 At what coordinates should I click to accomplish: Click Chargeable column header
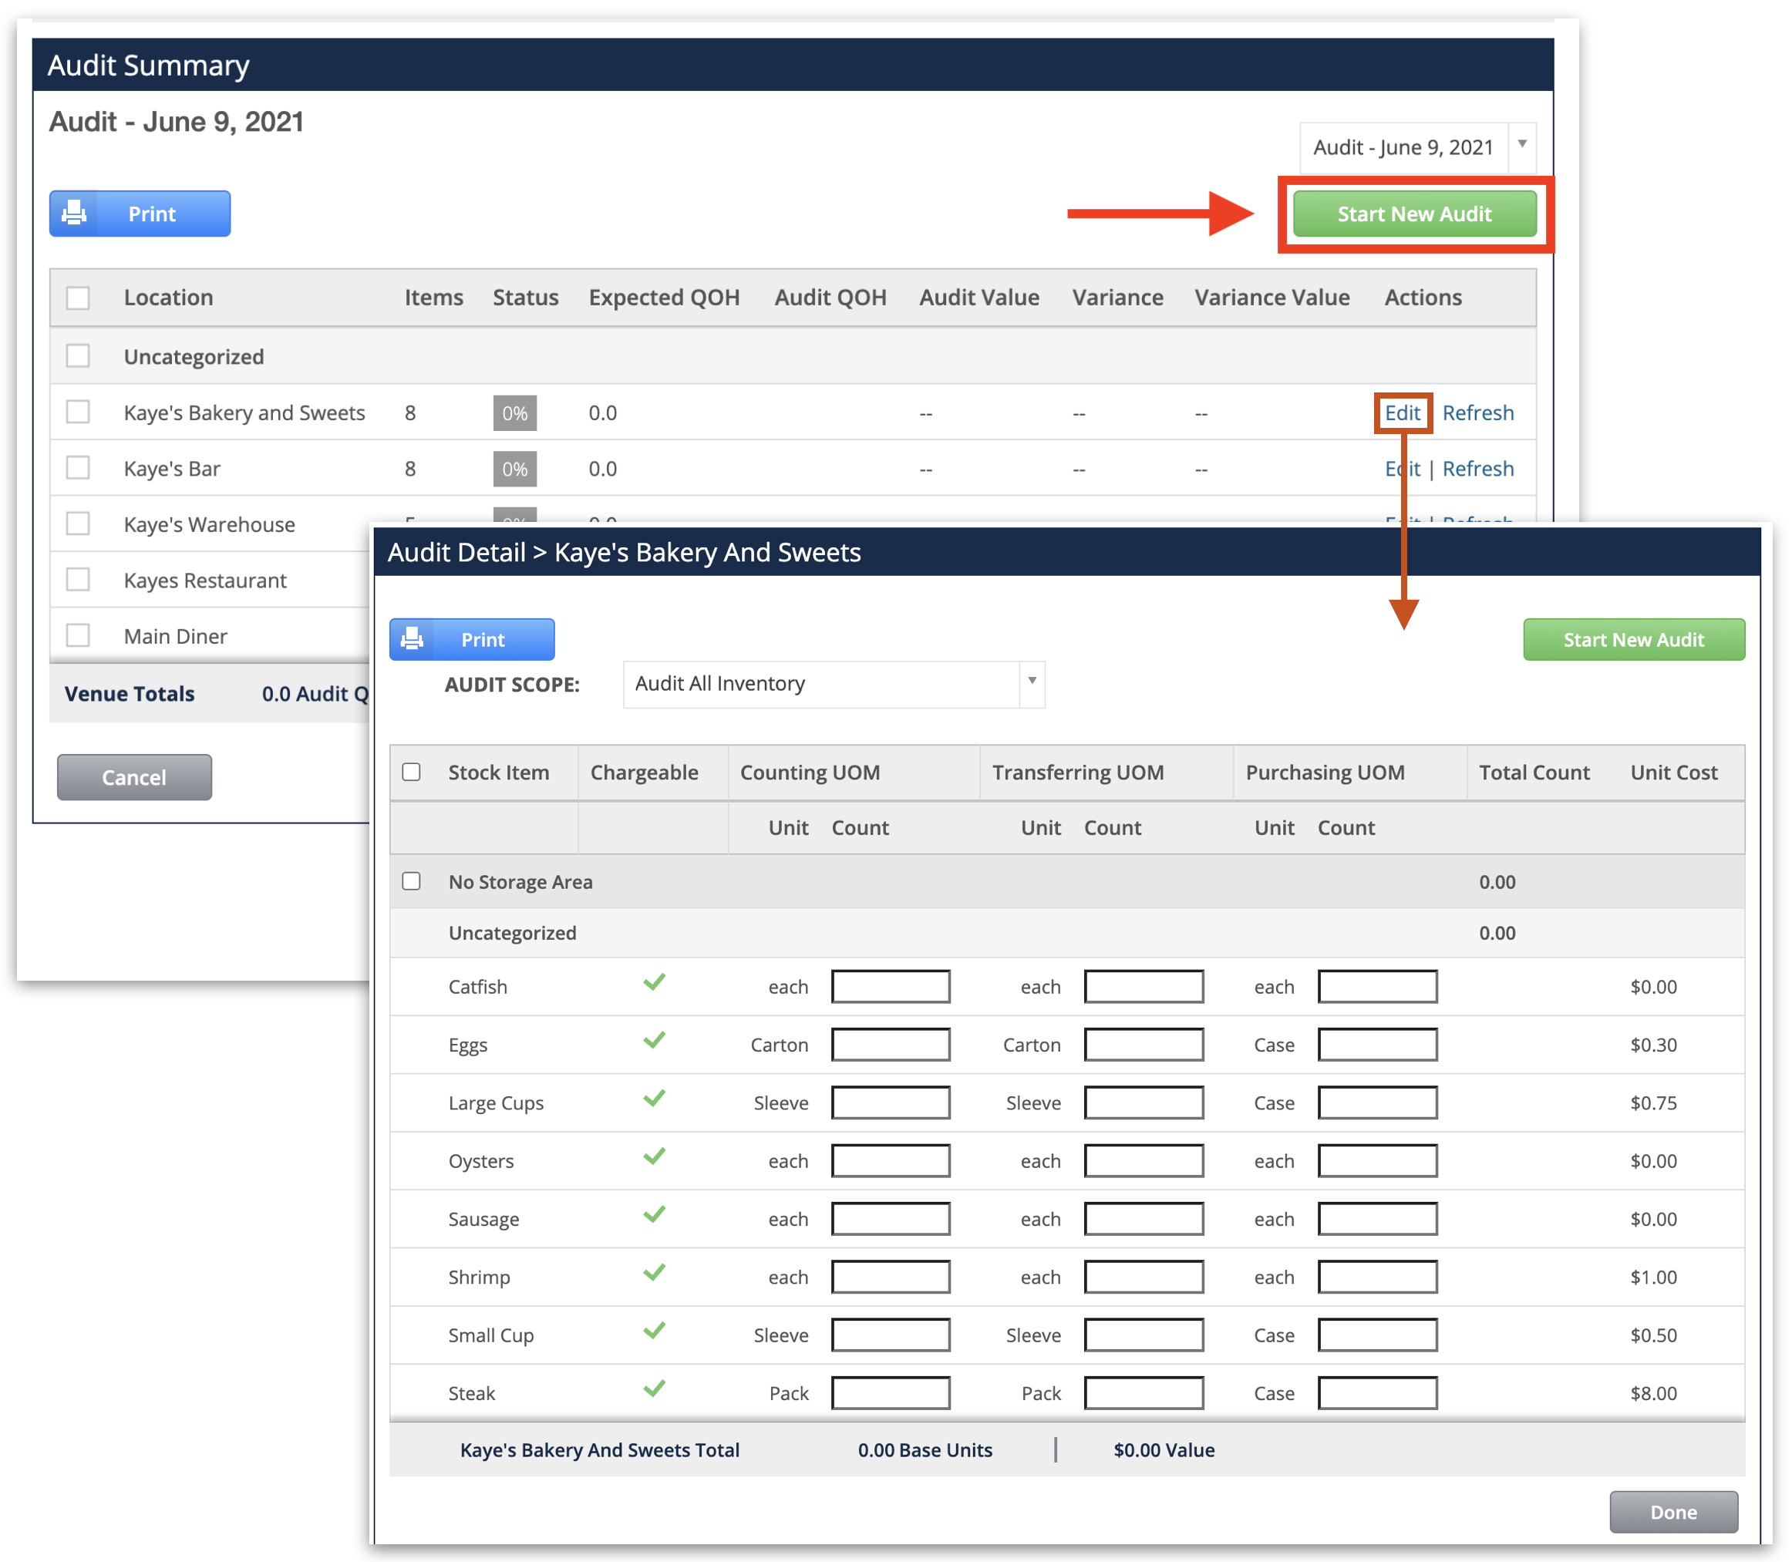click(644, 773)
